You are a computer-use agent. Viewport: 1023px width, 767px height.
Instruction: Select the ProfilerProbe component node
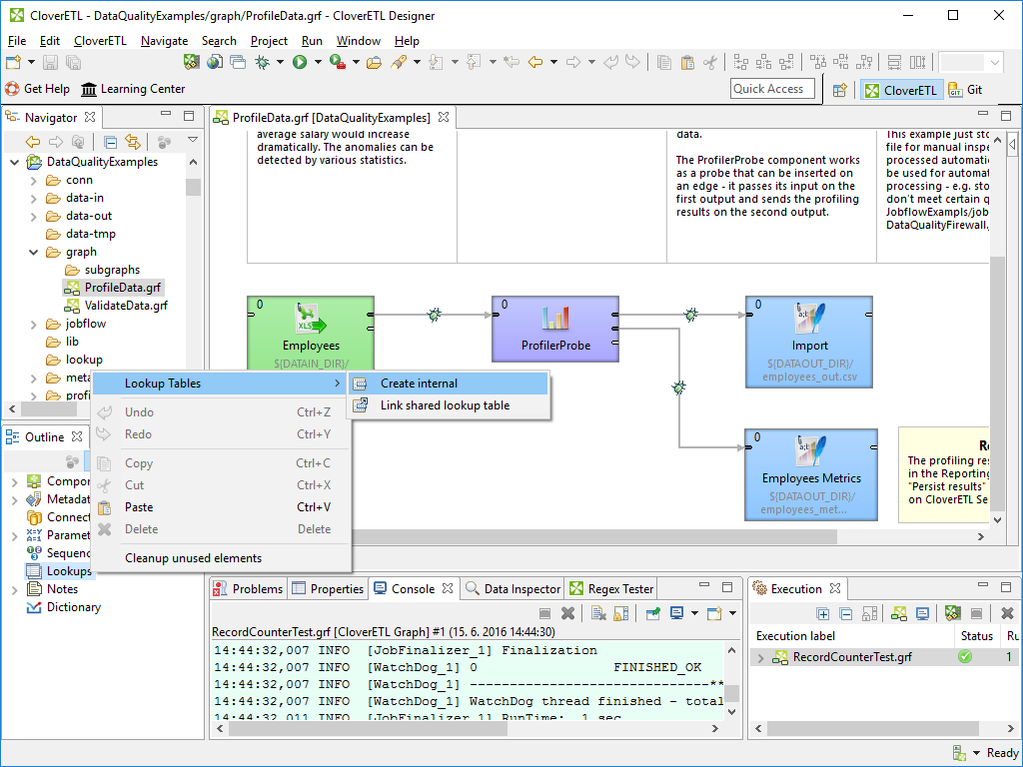(555, 328)
